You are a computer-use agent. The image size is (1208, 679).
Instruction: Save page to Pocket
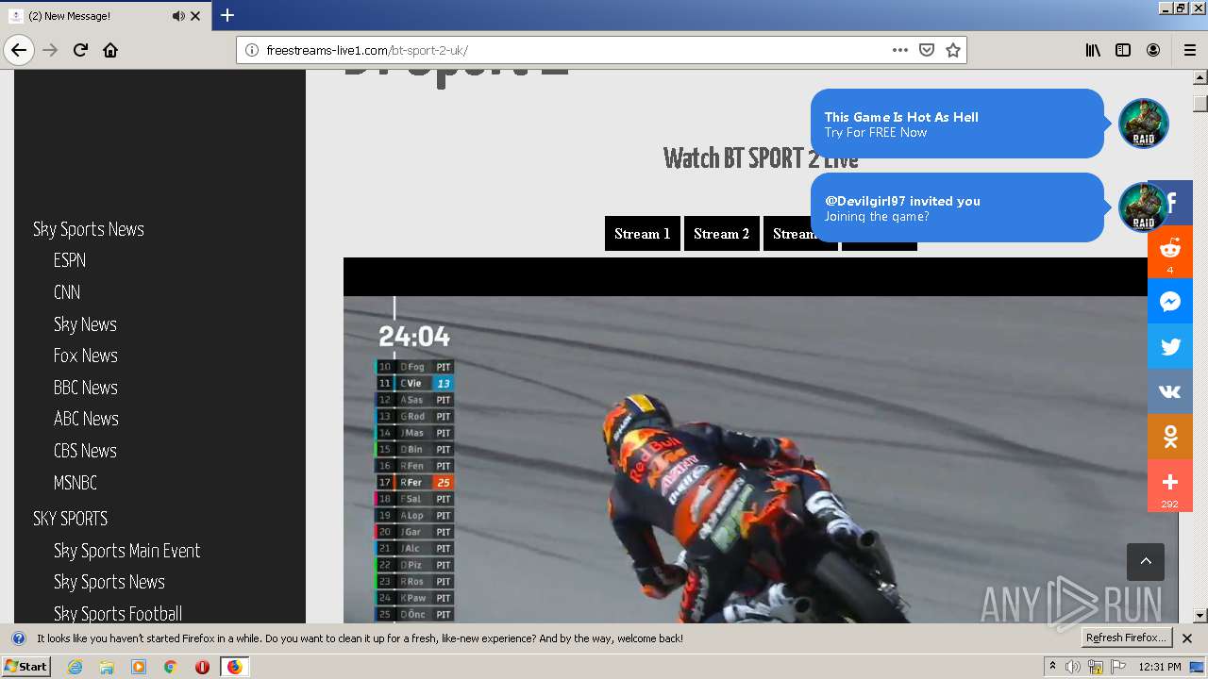click(x=927, y=50)
